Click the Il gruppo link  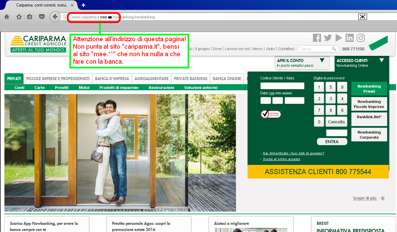coord(203,49)
